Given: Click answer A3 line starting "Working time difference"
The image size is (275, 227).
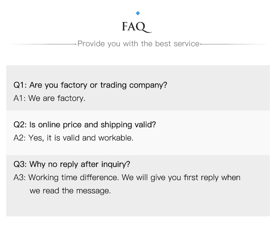Looking at the screenshot, I should coord(127,177).
